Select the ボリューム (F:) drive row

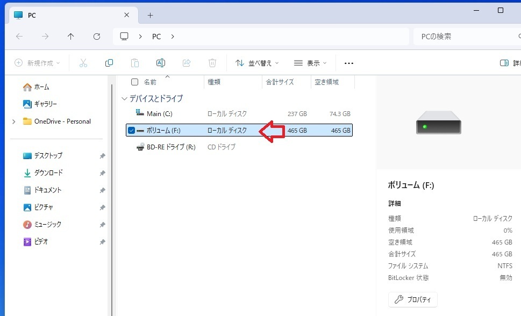(239, 130)
